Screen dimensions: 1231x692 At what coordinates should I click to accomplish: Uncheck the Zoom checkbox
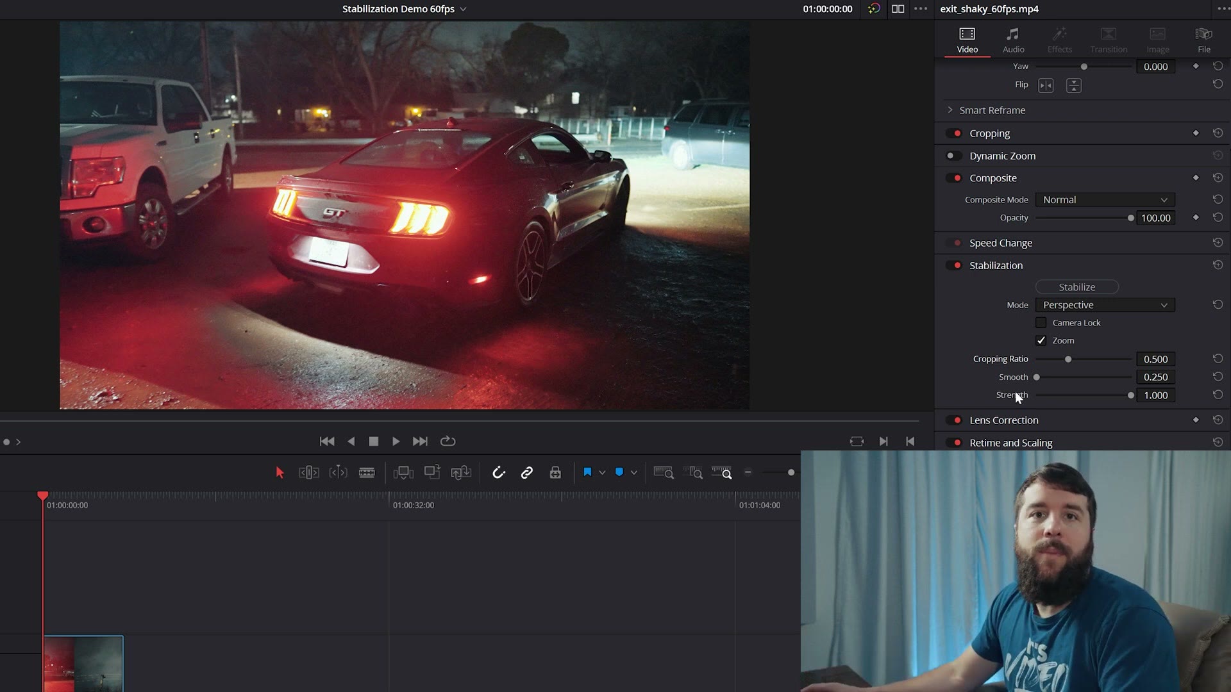point(1041,341)
